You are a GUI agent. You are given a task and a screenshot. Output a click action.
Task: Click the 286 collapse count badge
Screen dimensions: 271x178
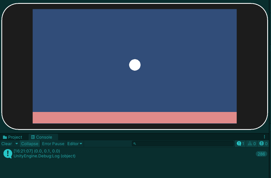pyautogui.click(x=261, y=154)
